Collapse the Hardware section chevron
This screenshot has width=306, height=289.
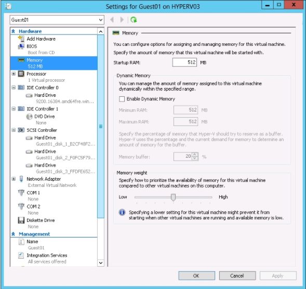click(14, 31)
